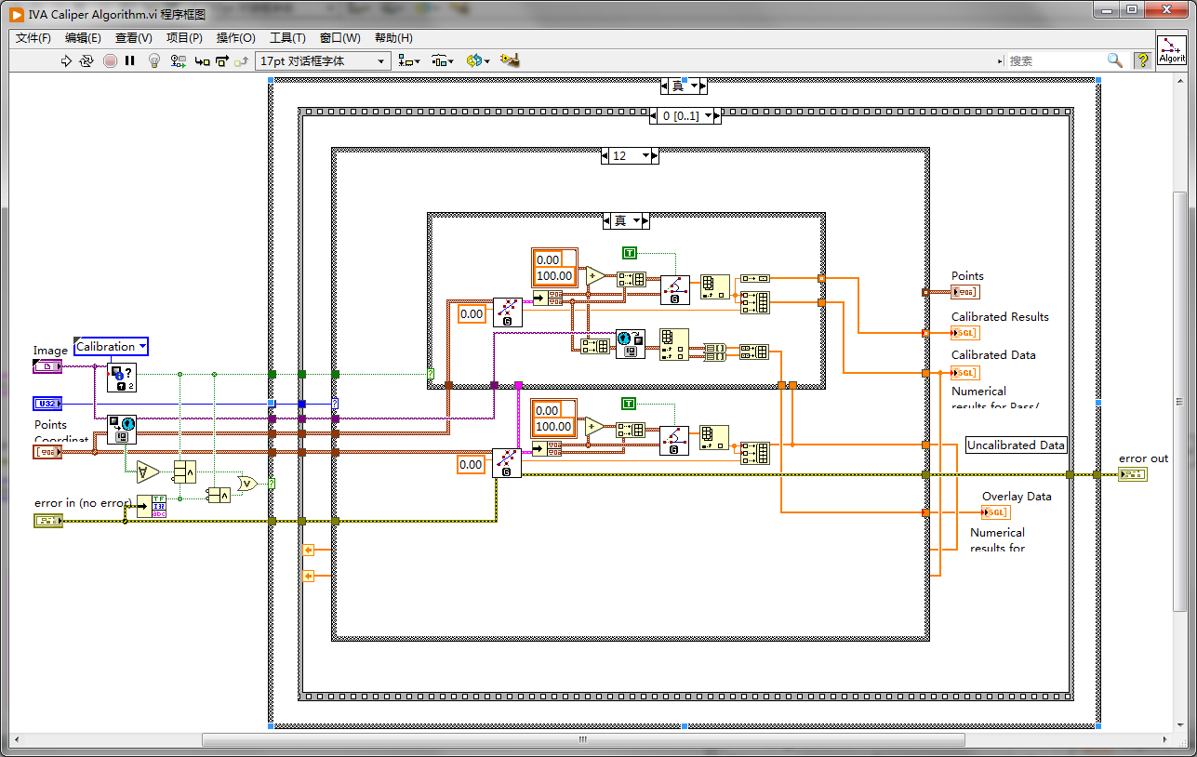Open the Reorder dropdown in toolbar
This screenshot has width=1197, height=757.
pos(477,60)
